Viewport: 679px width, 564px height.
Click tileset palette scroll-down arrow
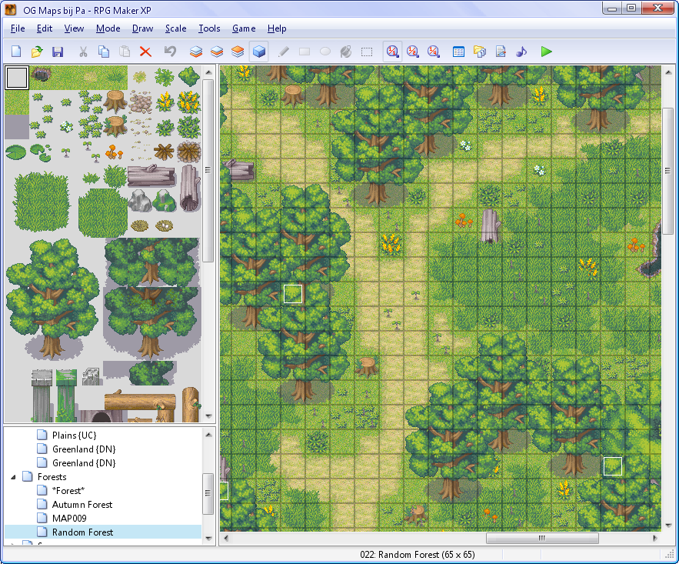(208, 416)
